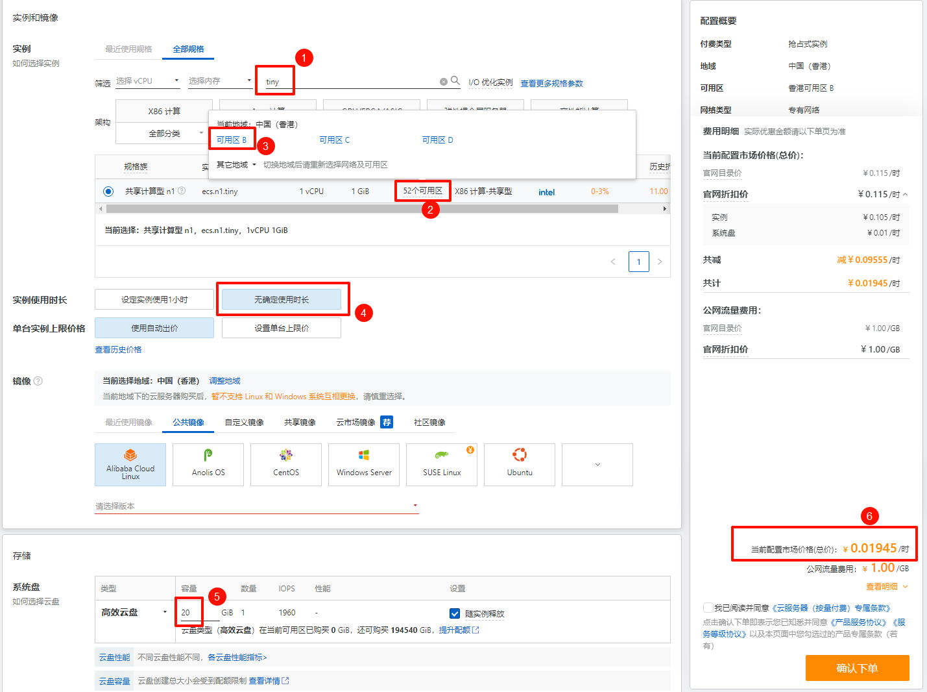This screenshot has width=927, height=692.
Task: Pick the CentOS image tile
Action: [286, 465]
